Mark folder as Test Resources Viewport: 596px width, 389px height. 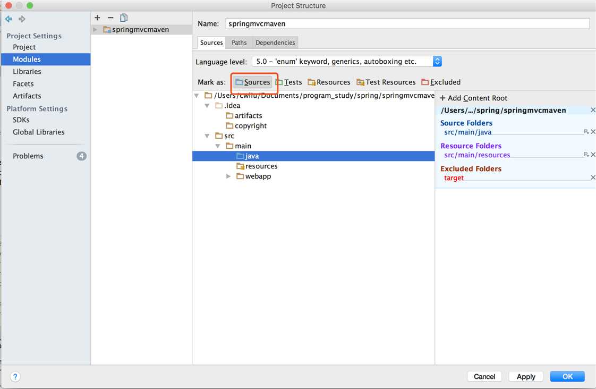click(x=386, y=82)
